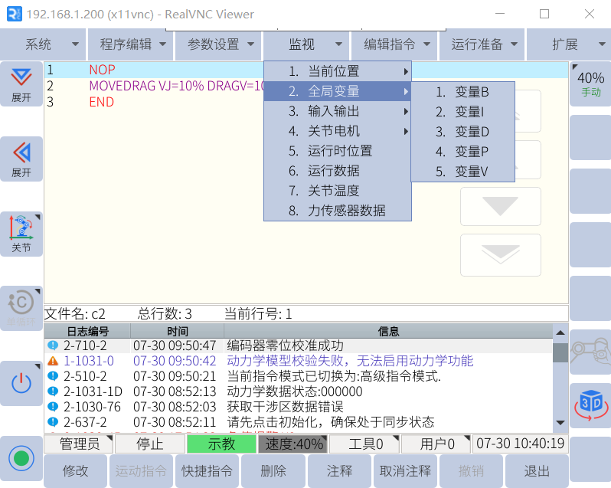Toggle the 示教 teach mode indicator

[221, 444]
